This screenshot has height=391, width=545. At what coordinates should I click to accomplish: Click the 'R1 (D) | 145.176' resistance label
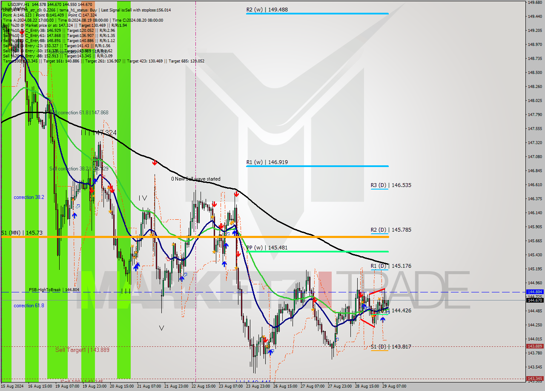(391, 266)
